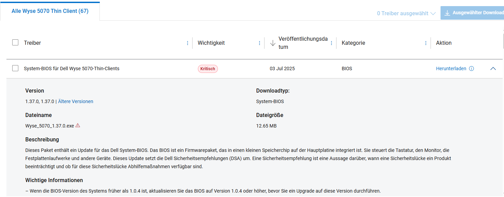Click the release date 03 Jul 2025
The image size is (504, 197).
click(282, 68)
